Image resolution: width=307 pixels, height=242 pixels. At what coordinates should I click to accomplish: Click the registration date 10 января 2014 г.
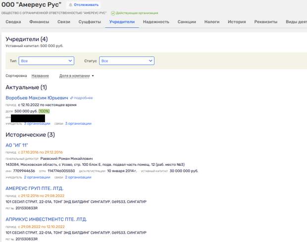click(122, 171)
